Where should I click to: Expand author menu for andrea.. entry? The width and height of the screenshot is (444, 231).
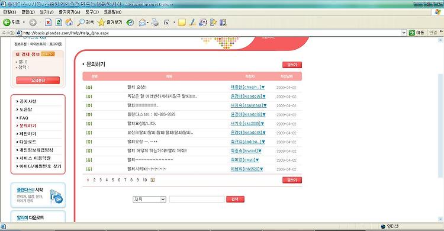tap(263, 142)
